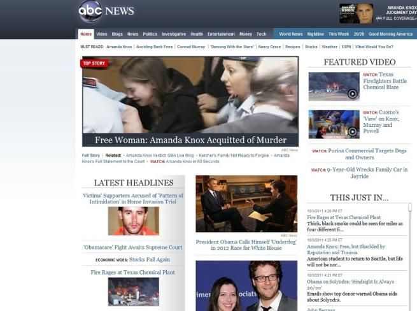Go to the Blogs section

point(117,34)
